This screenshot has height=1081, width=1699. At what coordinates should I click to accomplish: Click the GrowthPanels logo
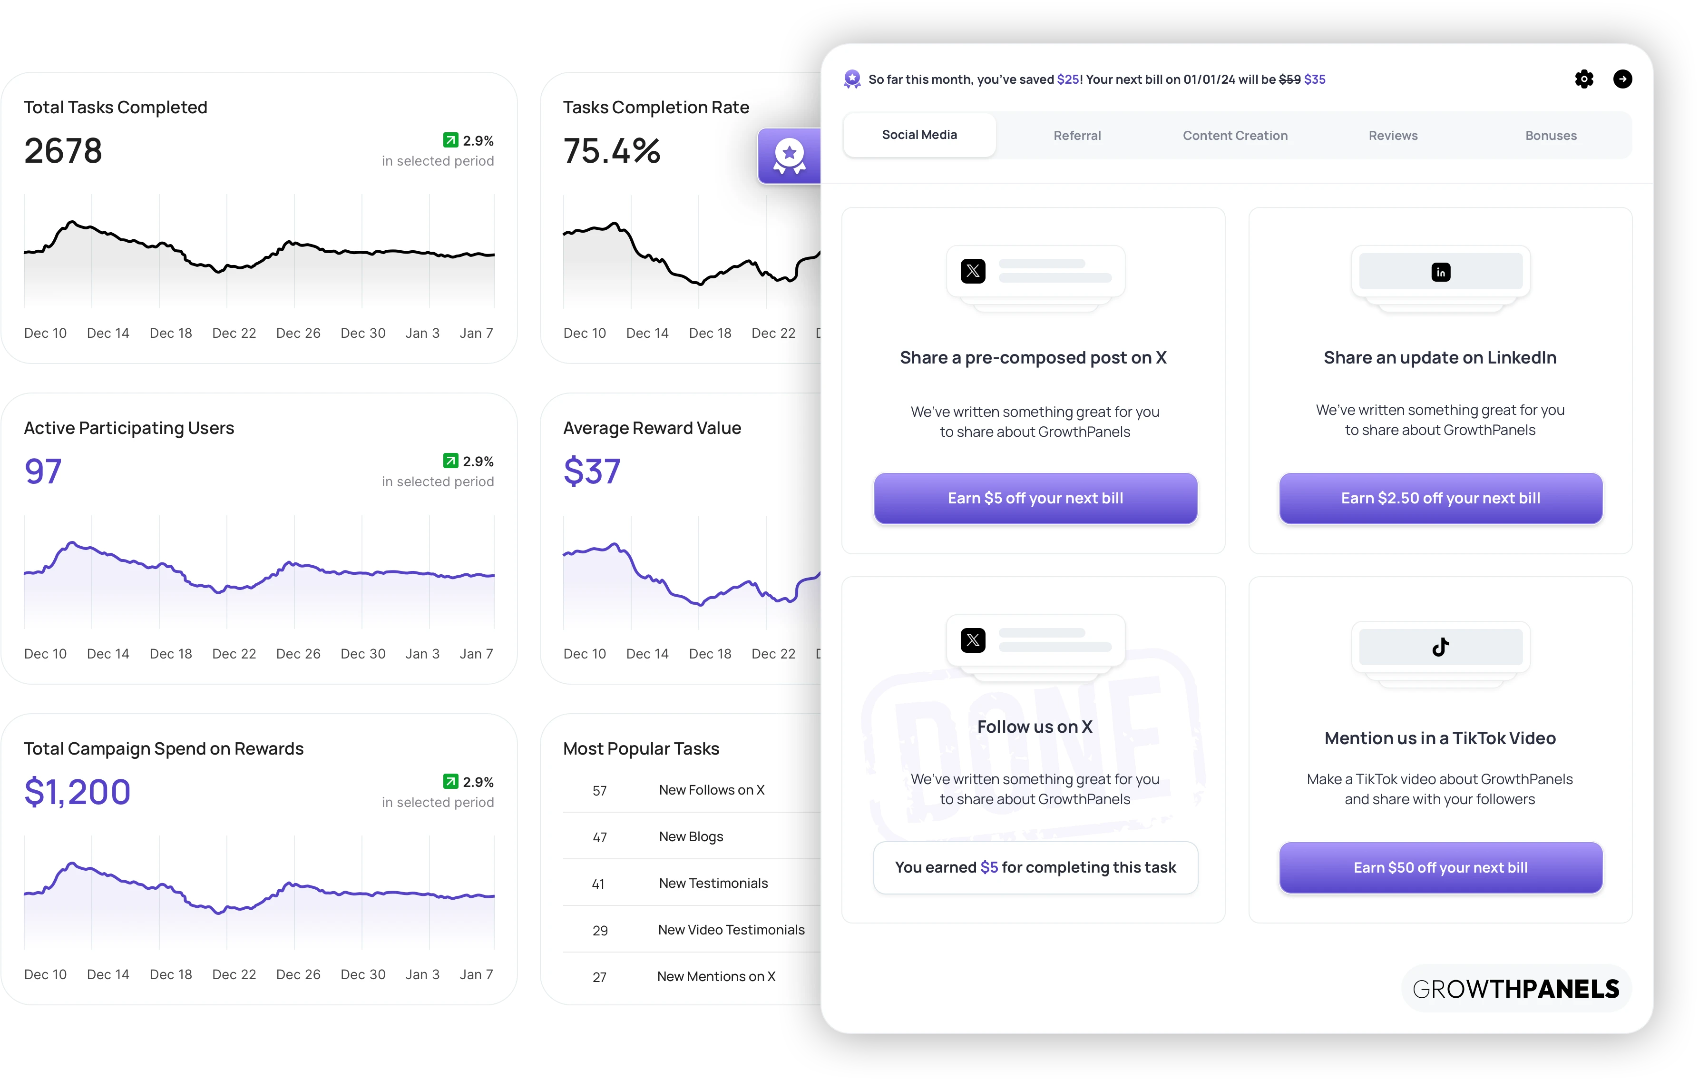point(1515,989)
